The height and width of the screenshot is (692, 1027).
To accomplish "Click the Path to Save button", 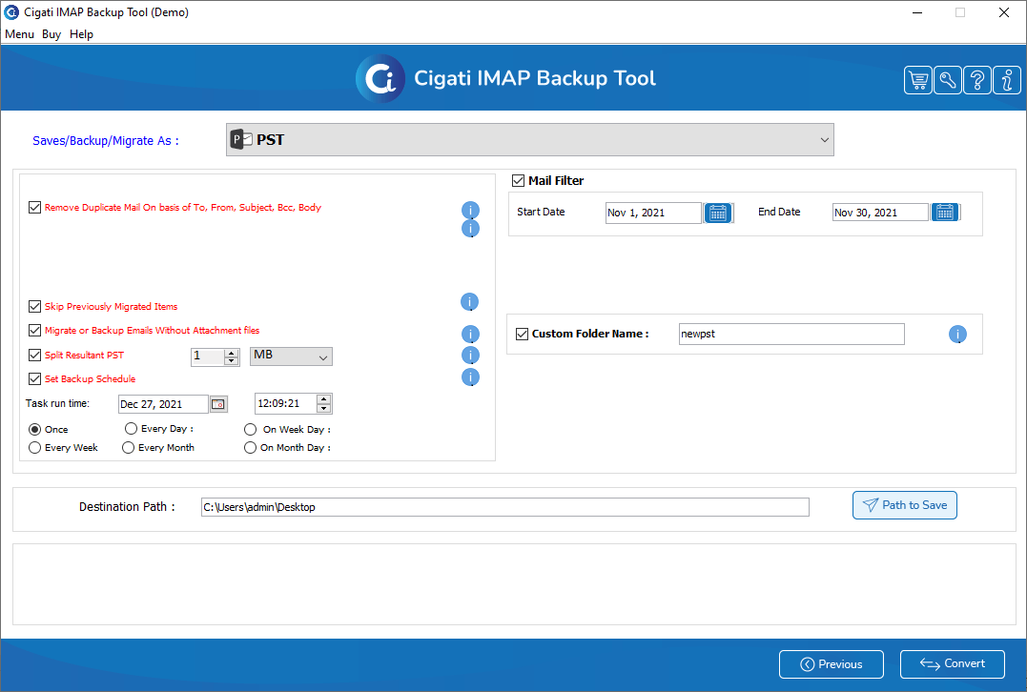I will tap(905, 505).
